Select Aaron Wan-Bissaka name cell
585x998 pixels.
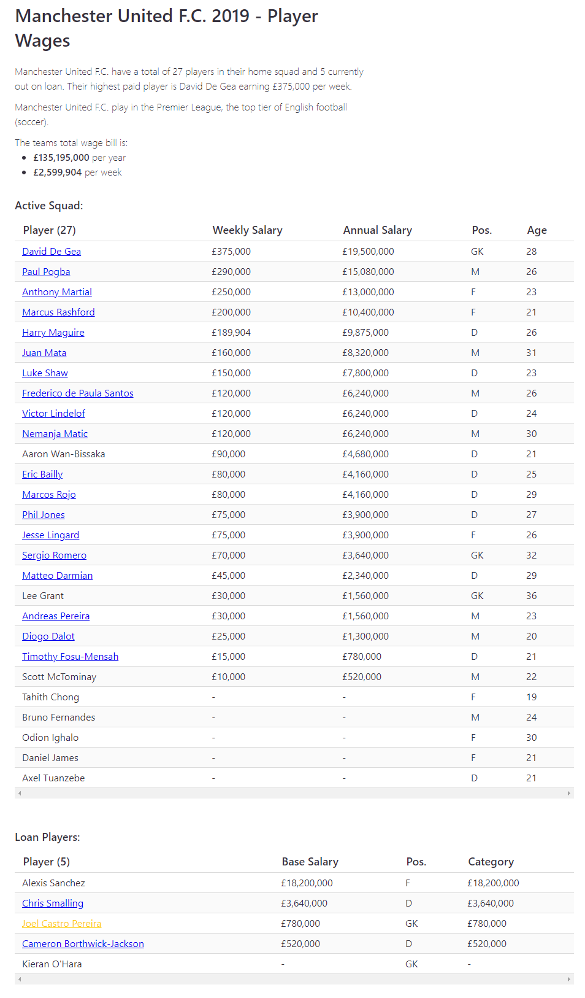click(64, 454)
